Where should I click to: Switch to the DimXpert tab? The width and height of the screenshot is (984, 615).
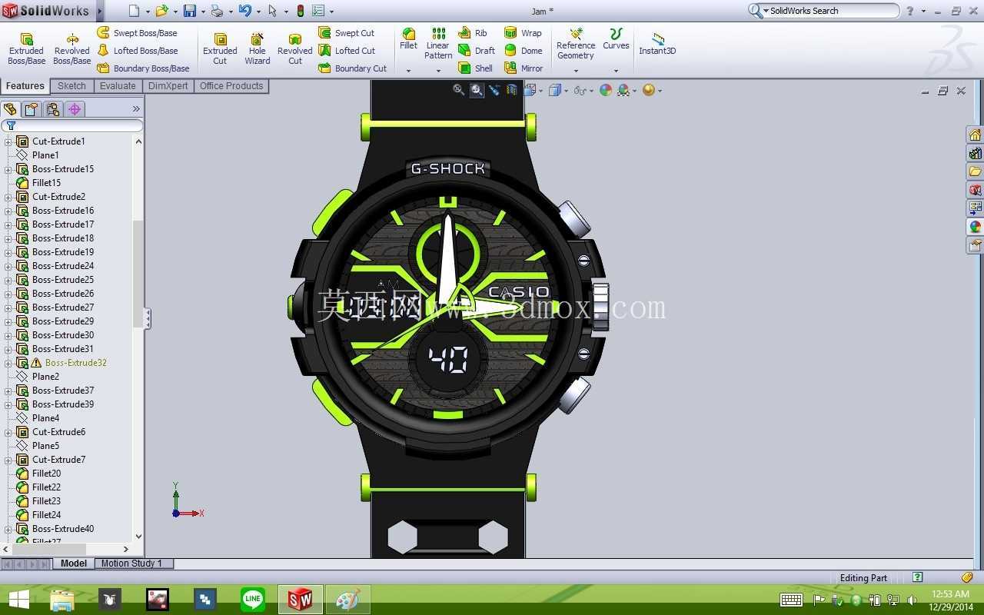pyautogui.click(x=168, y=86)
